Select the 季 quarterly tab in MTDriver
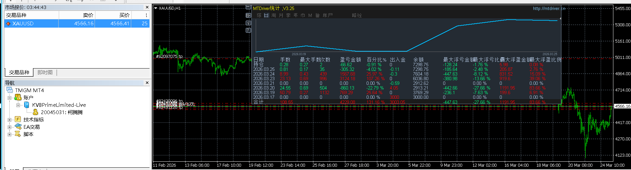 click(288, 15)
